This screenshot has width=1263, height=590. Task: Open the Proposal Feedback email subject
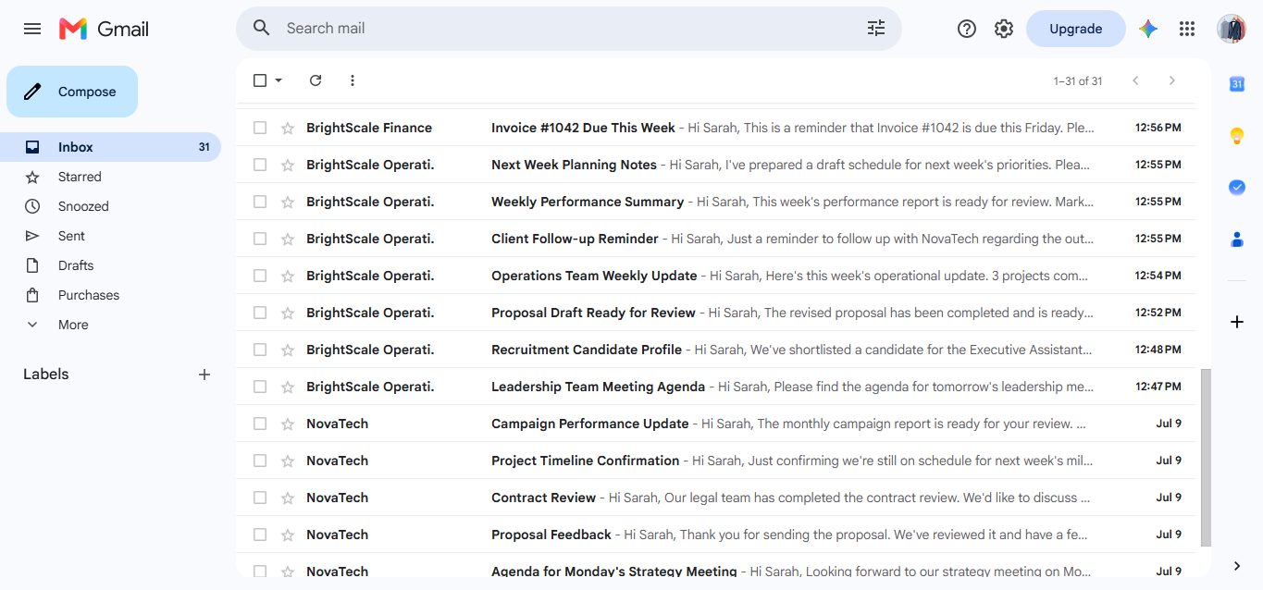[551, 535]
